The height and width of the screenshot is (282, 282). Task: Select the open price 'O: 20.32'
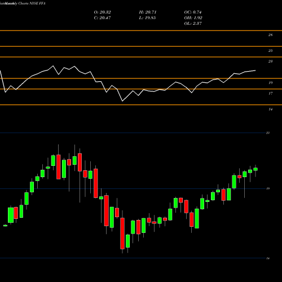click(102, 12)
